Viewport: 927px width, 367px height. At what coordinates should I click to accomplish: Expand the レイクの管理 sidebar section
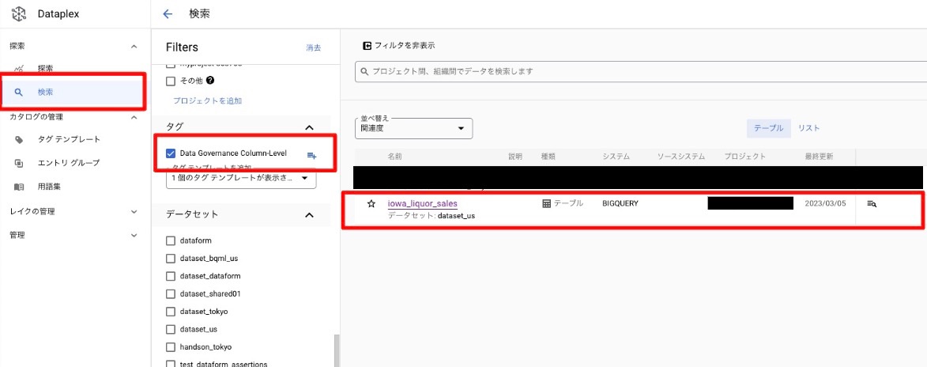tap(134, 211)
